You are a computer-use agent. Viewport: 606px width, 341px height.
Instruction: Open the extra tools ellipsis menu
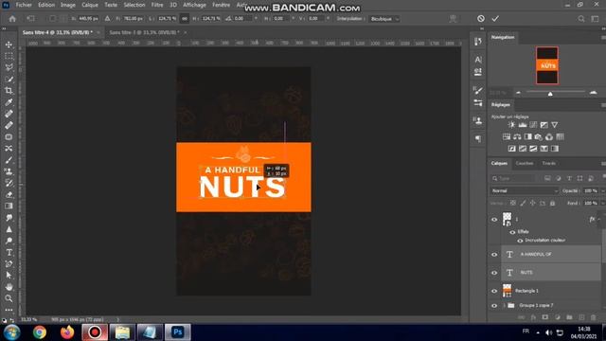9,310
